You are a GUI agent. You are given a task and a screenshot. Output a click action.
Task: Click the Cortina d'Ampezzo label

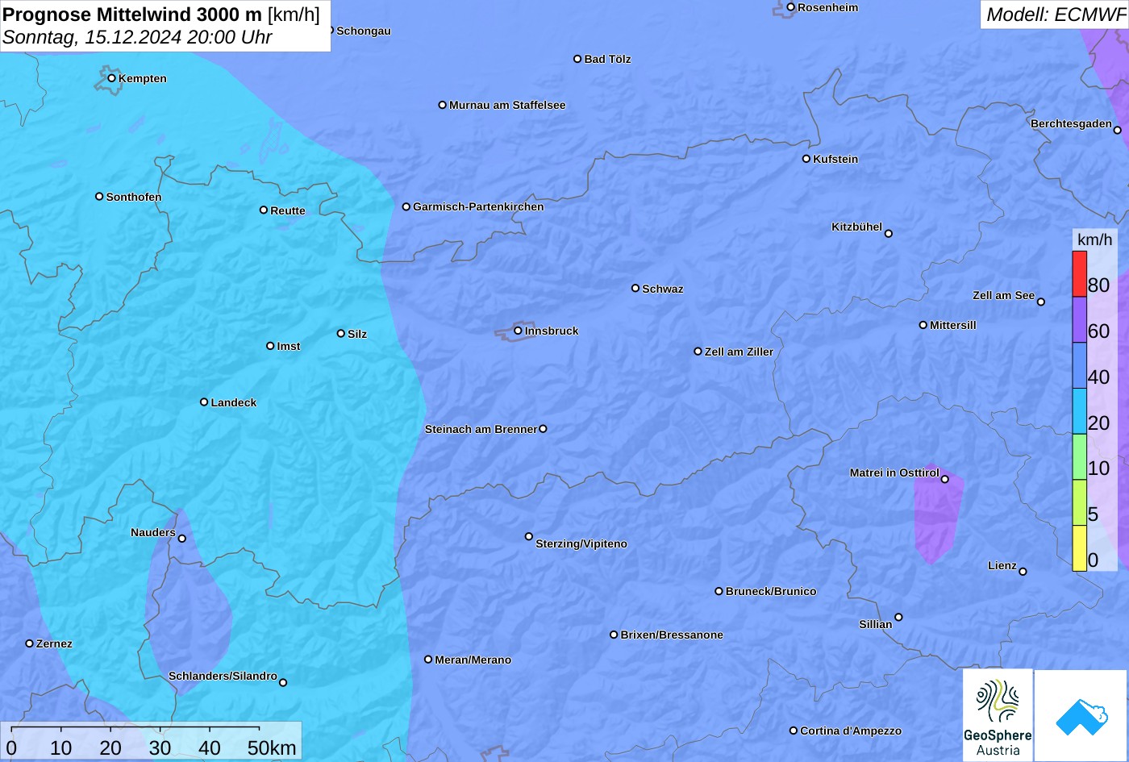pyautogui.click(x=851, y=731)
